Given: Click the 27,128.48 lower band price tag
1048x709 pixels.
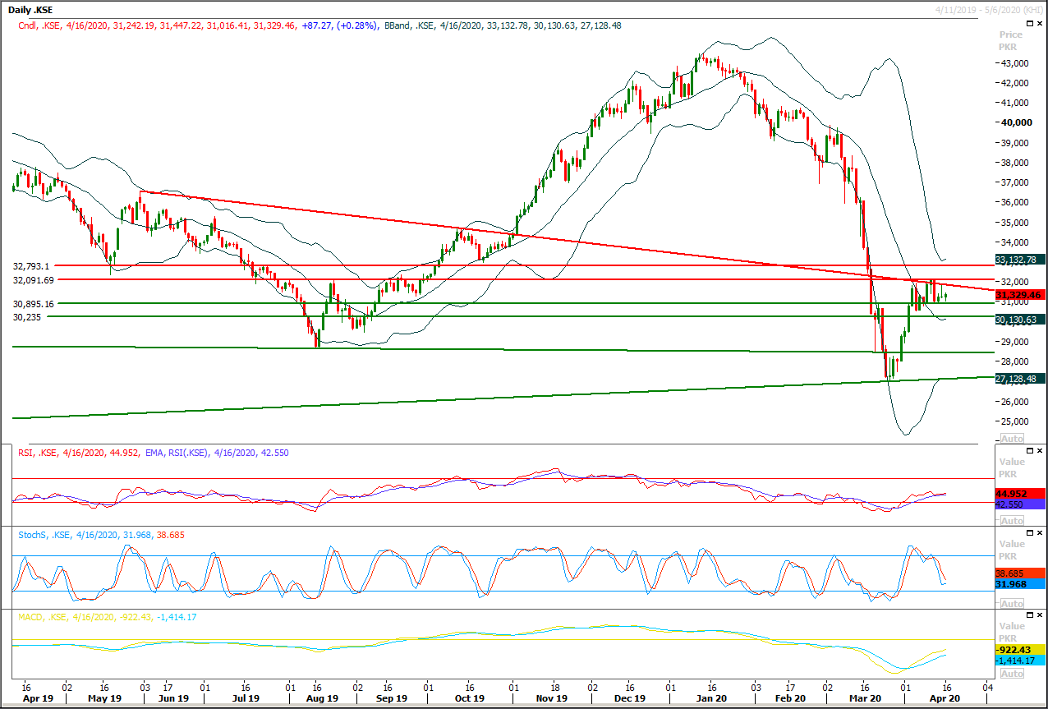Looking at the screenshot, I should tap(1019, 379).
